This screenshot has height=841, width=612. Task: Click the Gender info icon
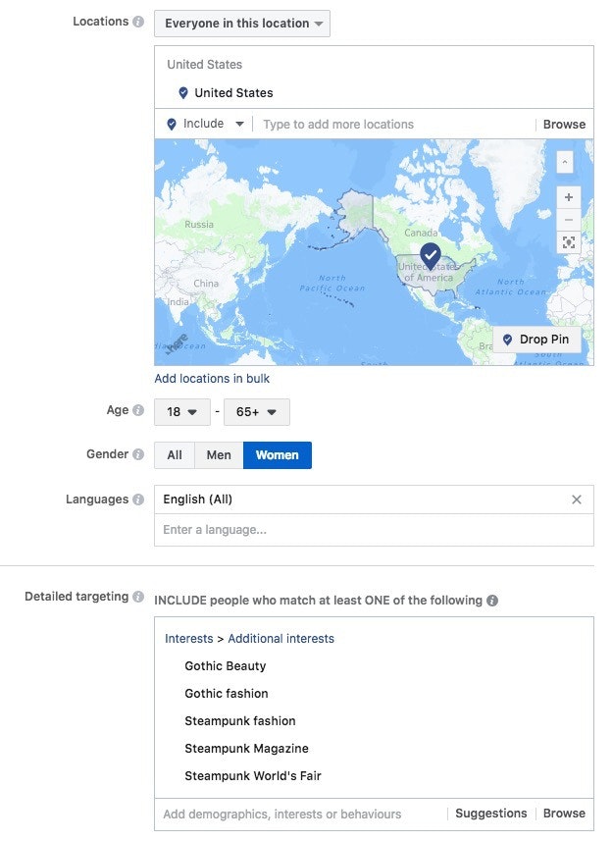[138, 454]
